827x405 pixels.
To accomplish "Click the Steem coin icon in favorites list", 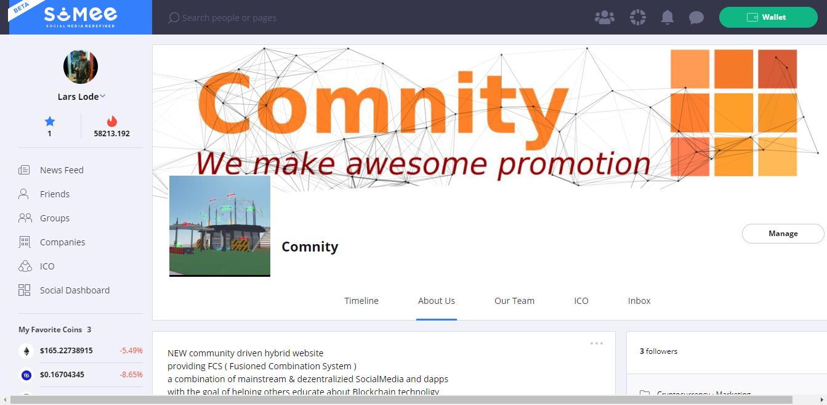I will [x=26, y=374].
